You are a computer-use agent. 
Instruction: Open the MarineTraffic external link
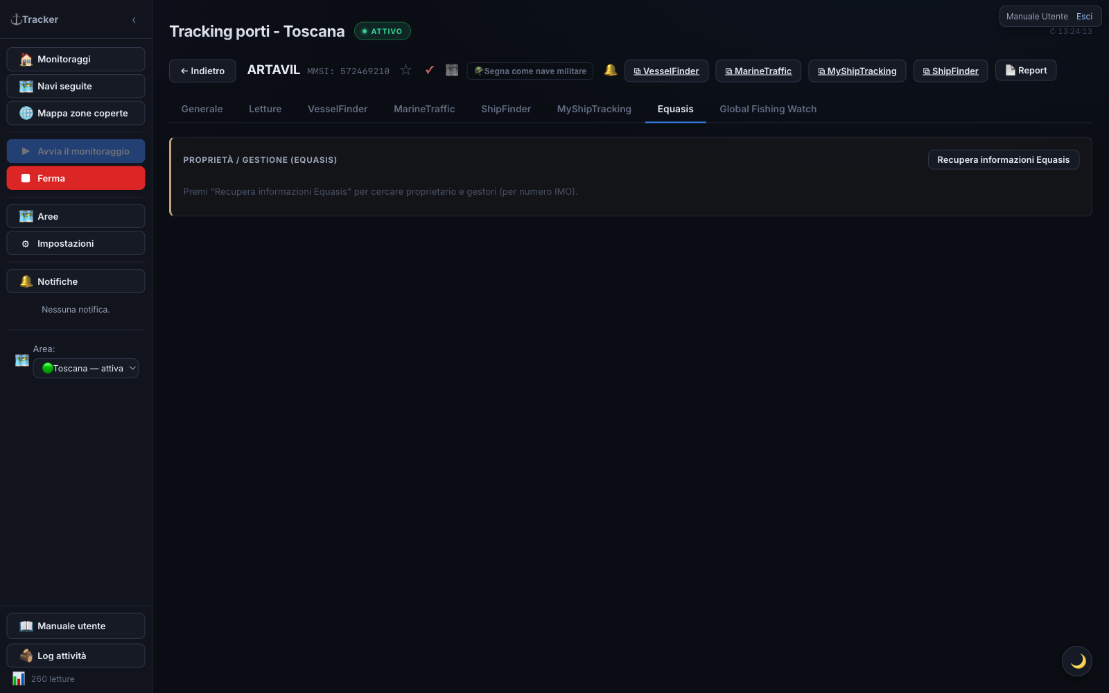click(758, 71)
